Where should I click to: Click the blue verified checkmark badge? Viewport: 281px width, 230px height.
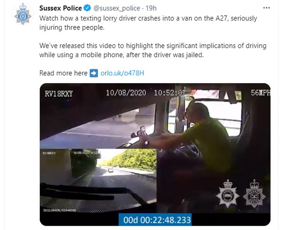pos(88,8)
